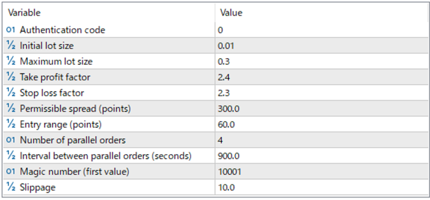430x200 pixels.
Task: Click the fraction icon beside Take profit factor
Action: coord(11,77)
